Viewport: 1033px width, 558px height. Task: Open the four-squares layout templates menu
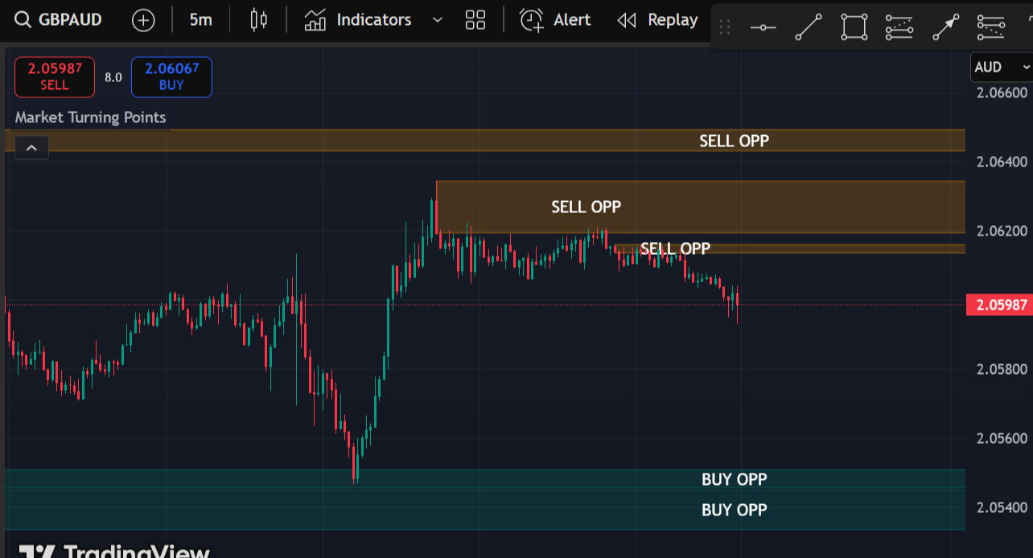[x=475, y=20]
